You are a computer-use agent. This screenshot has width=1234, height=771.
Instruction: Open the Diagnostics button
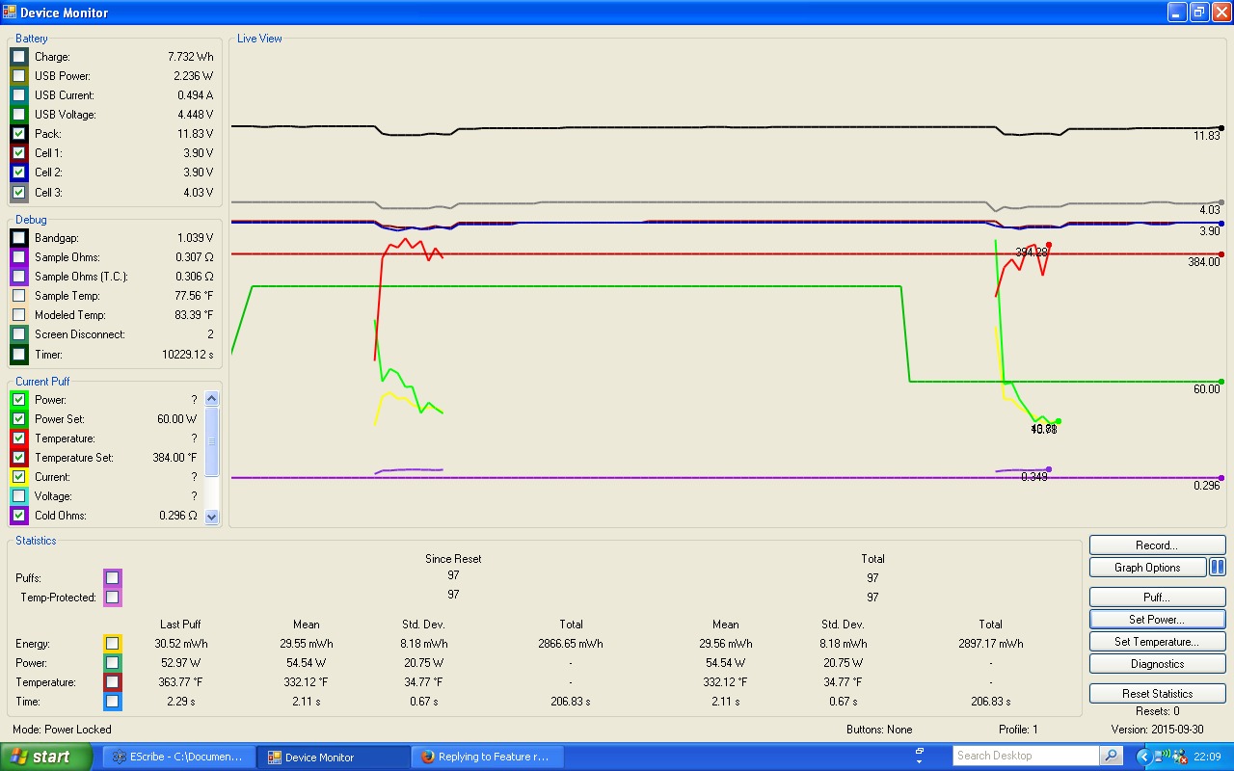1157,664
